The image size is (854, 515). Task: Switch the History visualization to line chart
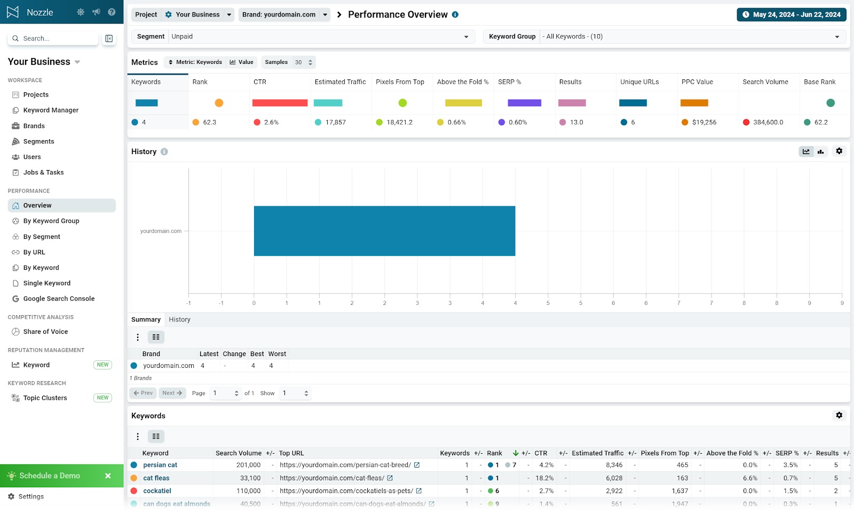[805, 151]
